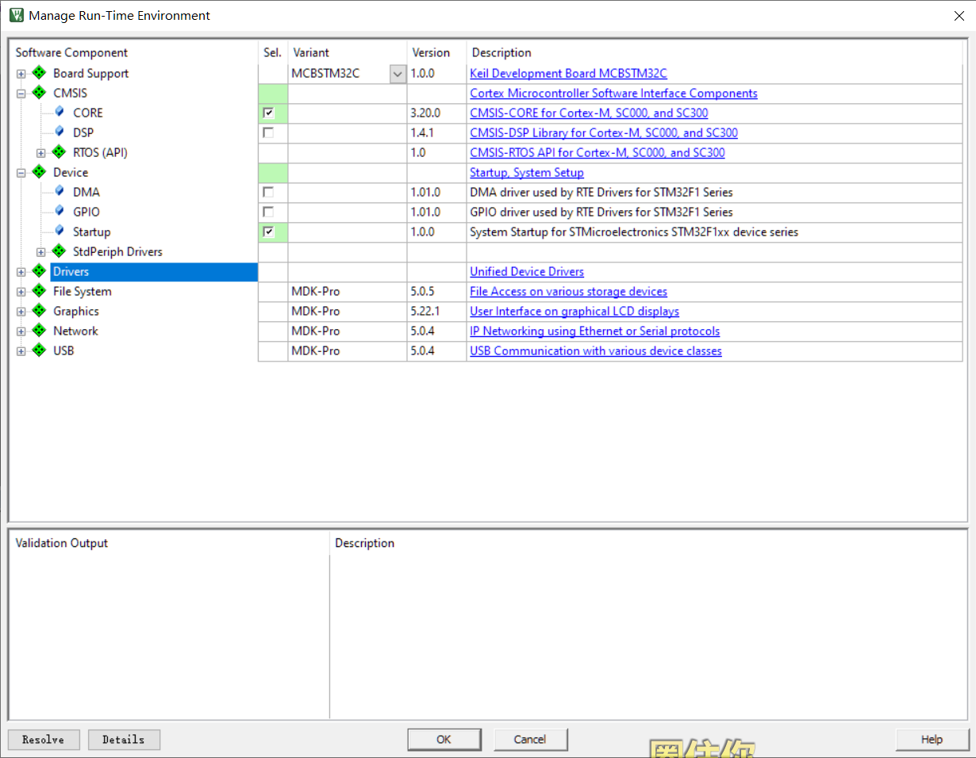Expand the File System tree node
976x758 pixels.
(21, 292)
